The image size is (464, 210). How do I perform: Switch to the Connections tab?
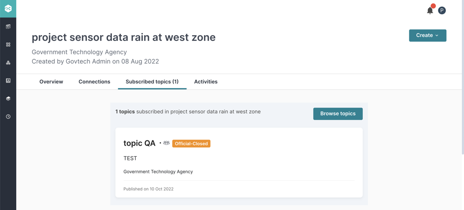click(x=94, y=82)
